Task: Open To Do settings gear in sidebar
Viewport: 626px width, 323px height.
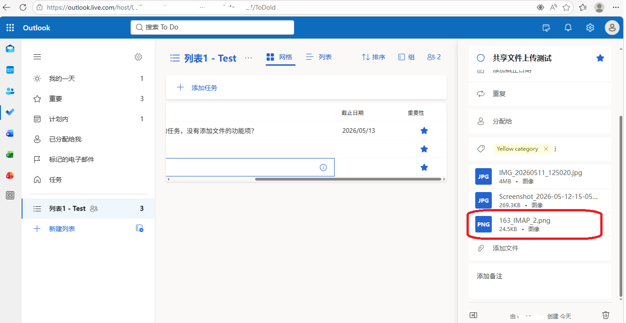Action: pos(138,57)
